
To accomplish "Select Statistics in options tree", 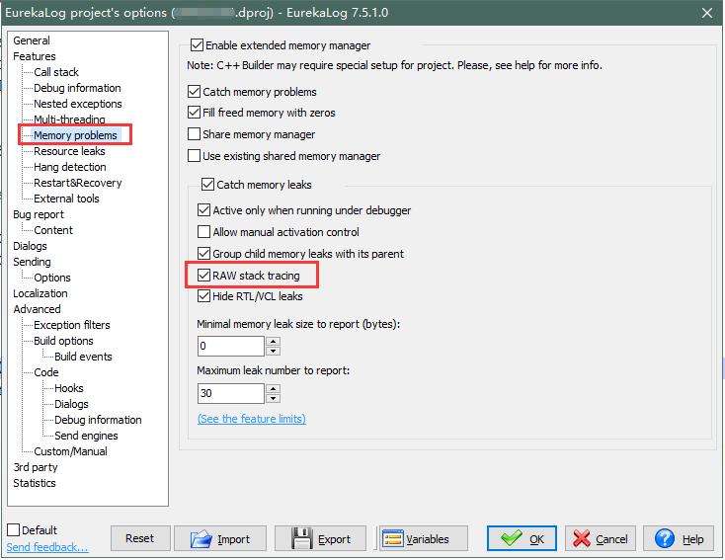I will pos(35,483).
